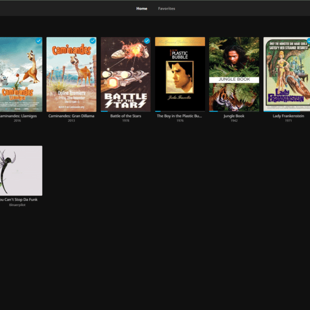
Task: Click watched checkmark on Battle of the Stars
Action: pyautogui.click(x=147, y=41)
